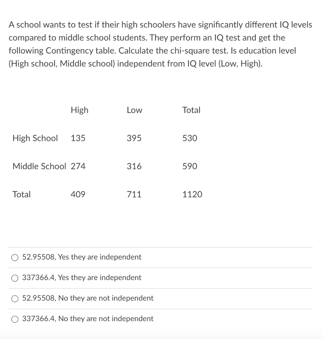Click the grand total value 1120

192,195
